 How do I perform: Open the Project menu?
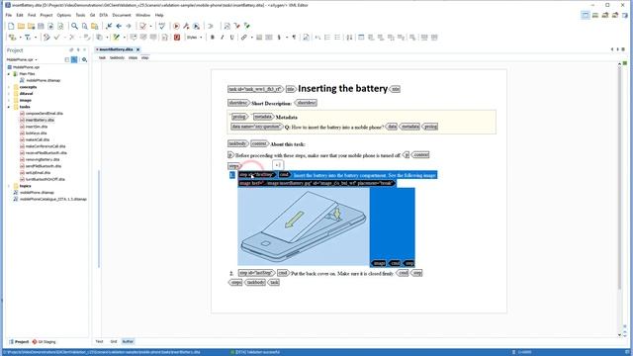click(x=46, y=15)
